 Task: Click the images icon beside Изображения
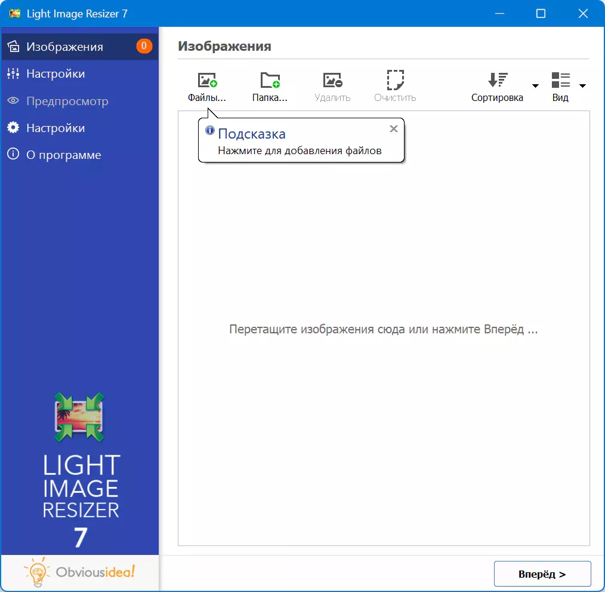(x=14, y=47)
